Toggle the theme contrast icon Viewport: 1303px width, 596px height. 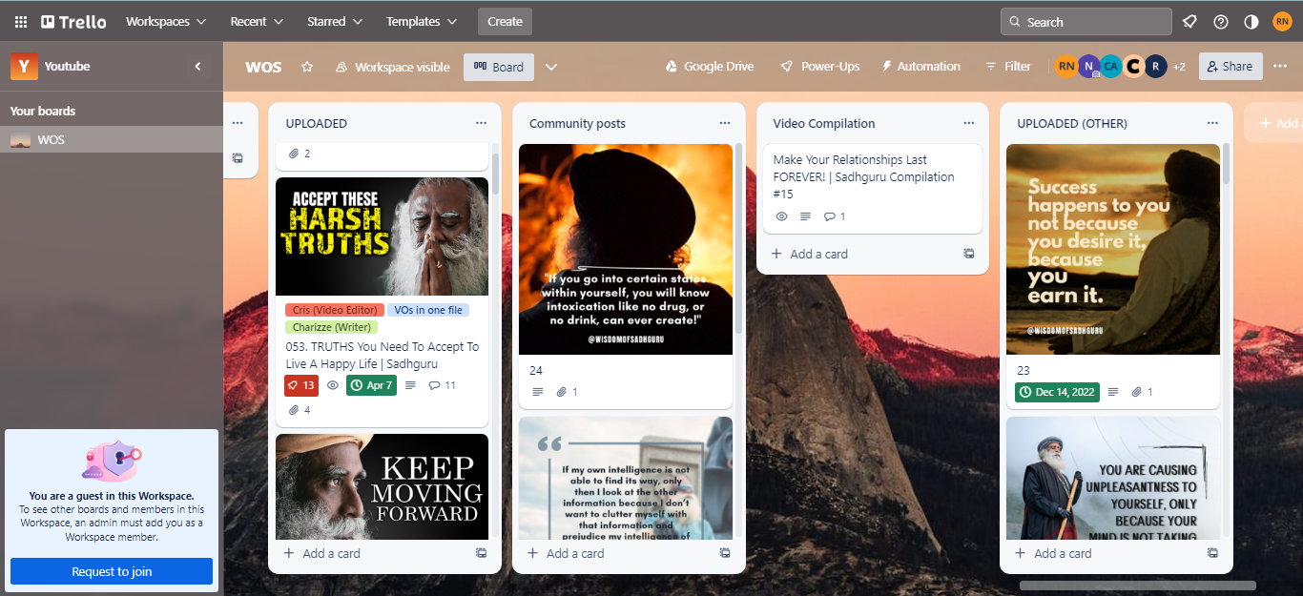pyautogui.click(x=1251, y=21)
